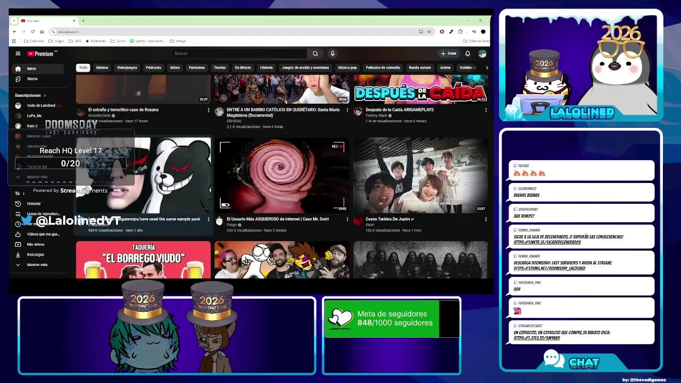
Task: Select the Videojuegos filter chip
Action: click(127, 68)
